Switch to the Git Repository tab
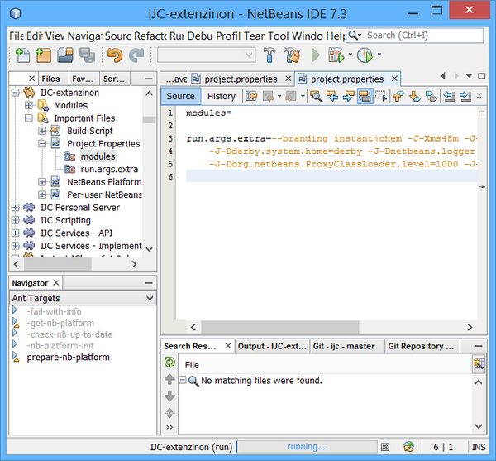Viewport: 496px width, 461px height. point(418,346)
